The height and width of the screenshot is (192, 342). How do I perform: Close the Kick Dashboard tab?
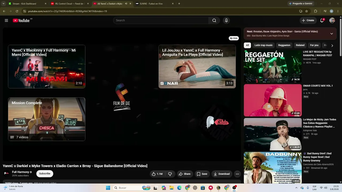pos(45,4)
